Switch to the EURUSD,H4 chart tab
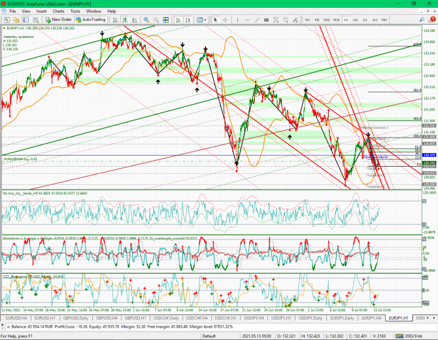Viewport: 438px width, 340px height. coord(16,318)
